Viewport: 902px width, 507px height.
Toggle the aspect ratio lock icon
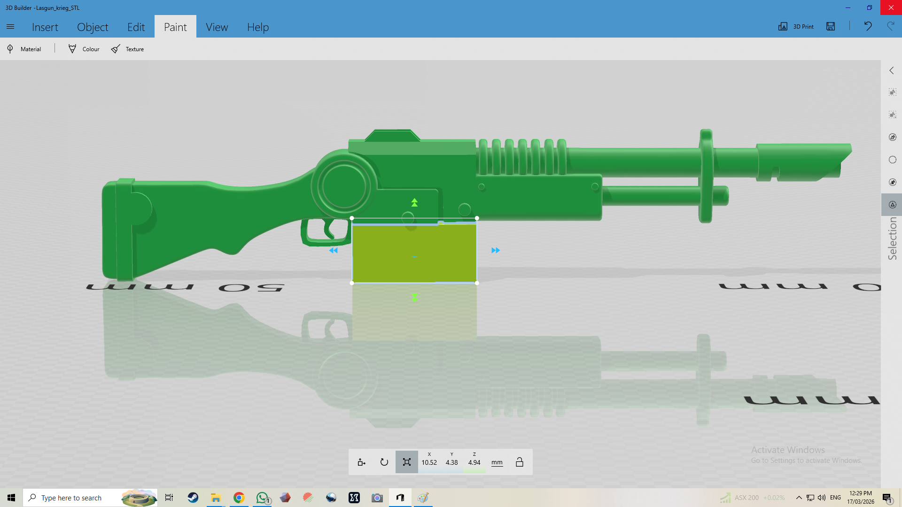(519, 462)
